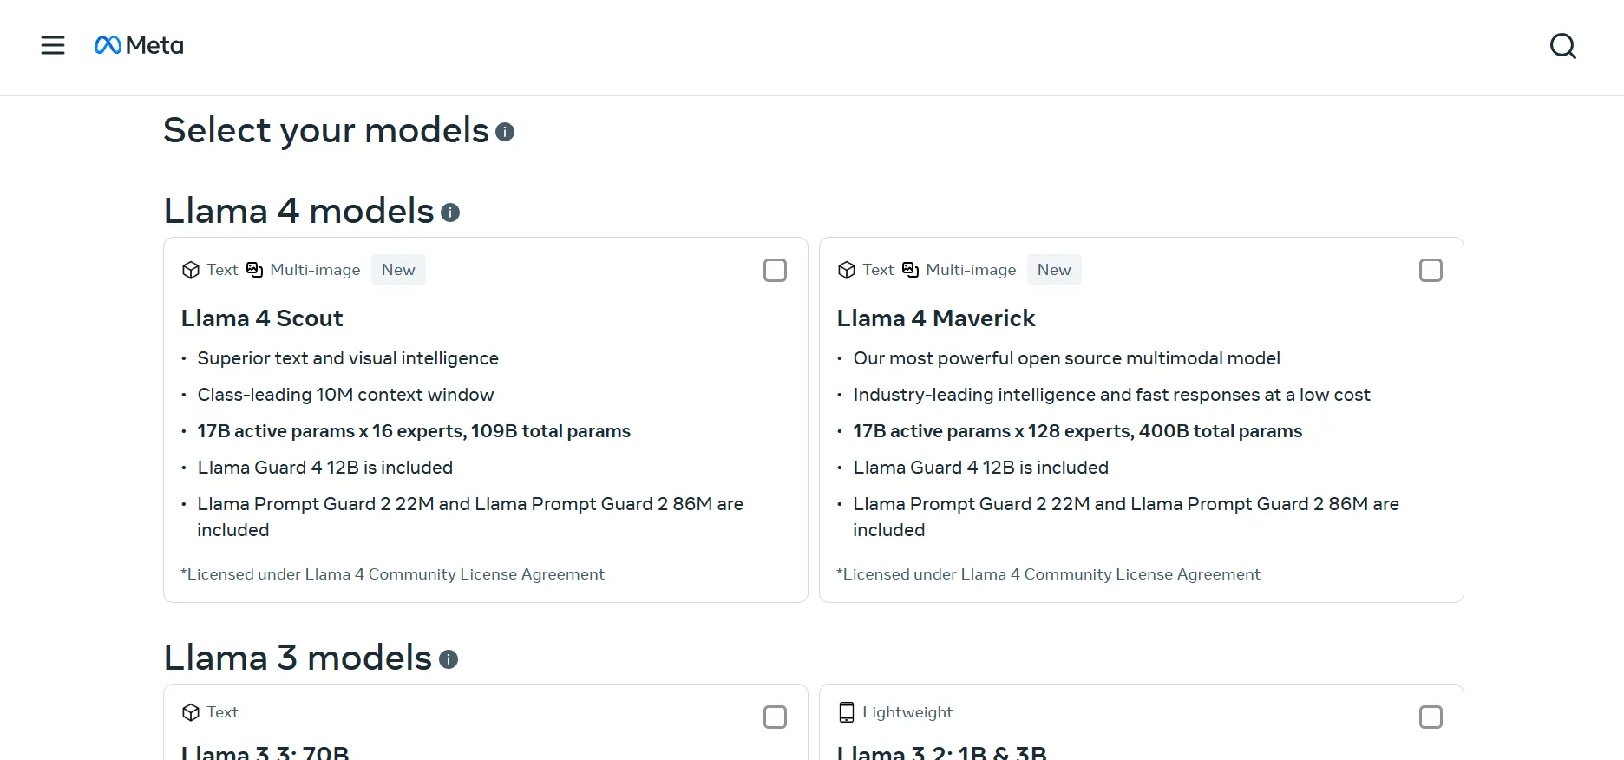Click the Lightweight phone icon

pos(847,712)
